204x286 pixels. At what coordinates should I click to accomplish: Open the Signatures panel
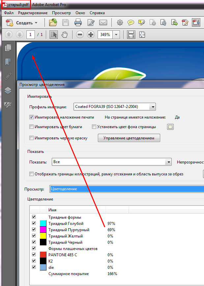point(8,104)
